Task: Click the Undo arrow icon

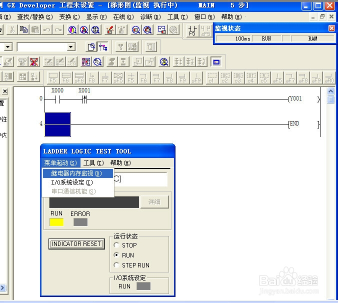Action: coord(47,29)
